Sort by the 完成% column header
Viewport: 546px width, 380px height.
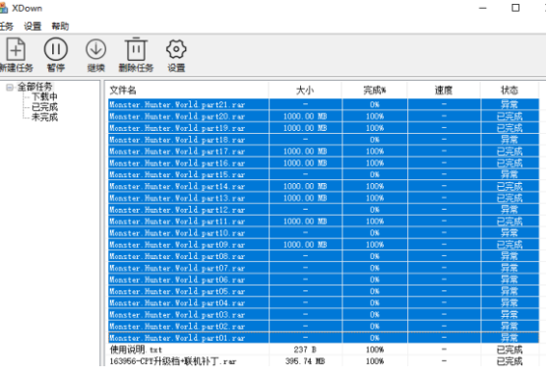point(375,91)
